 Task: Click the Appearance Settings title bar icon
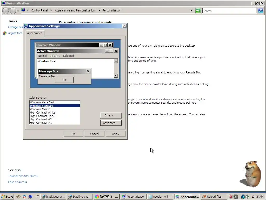[26, 26]
